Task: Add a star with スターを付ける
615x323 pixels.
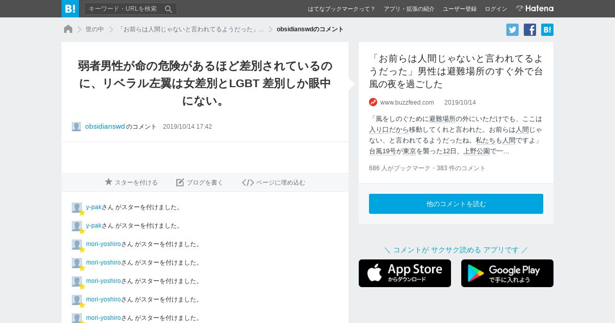Action: (131, 183)
